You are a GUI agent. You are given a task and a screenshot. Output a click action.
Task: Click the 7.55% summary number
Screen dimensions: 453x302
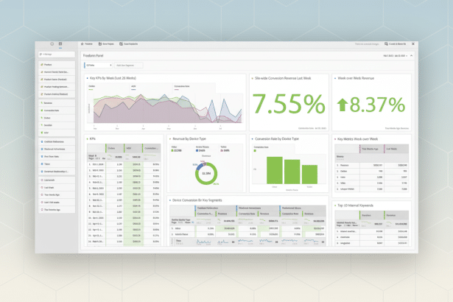click(x=289, y=104)
